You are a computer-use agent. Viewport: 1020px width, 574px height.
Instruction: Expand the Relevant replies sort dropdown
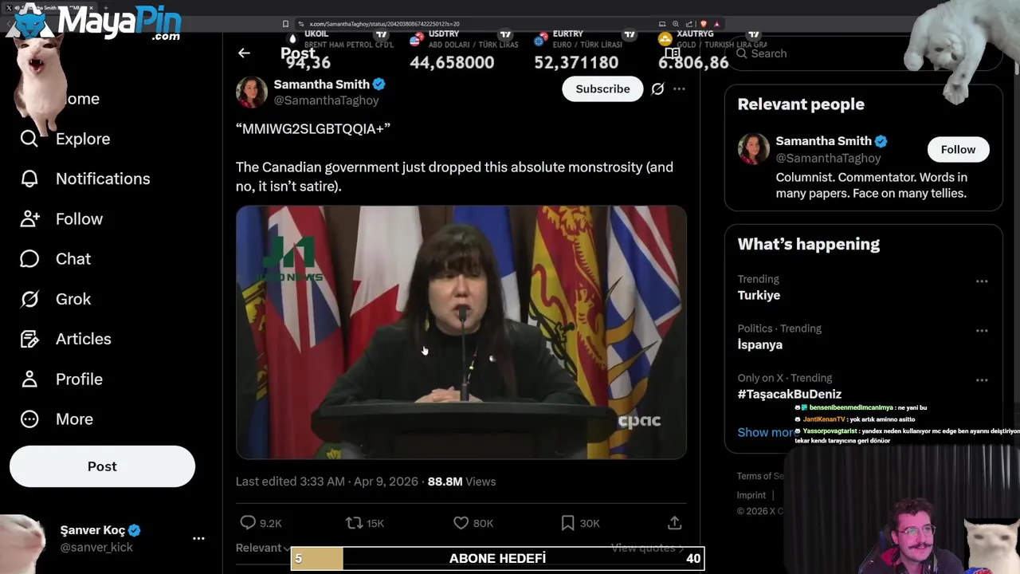click(263, 548)
